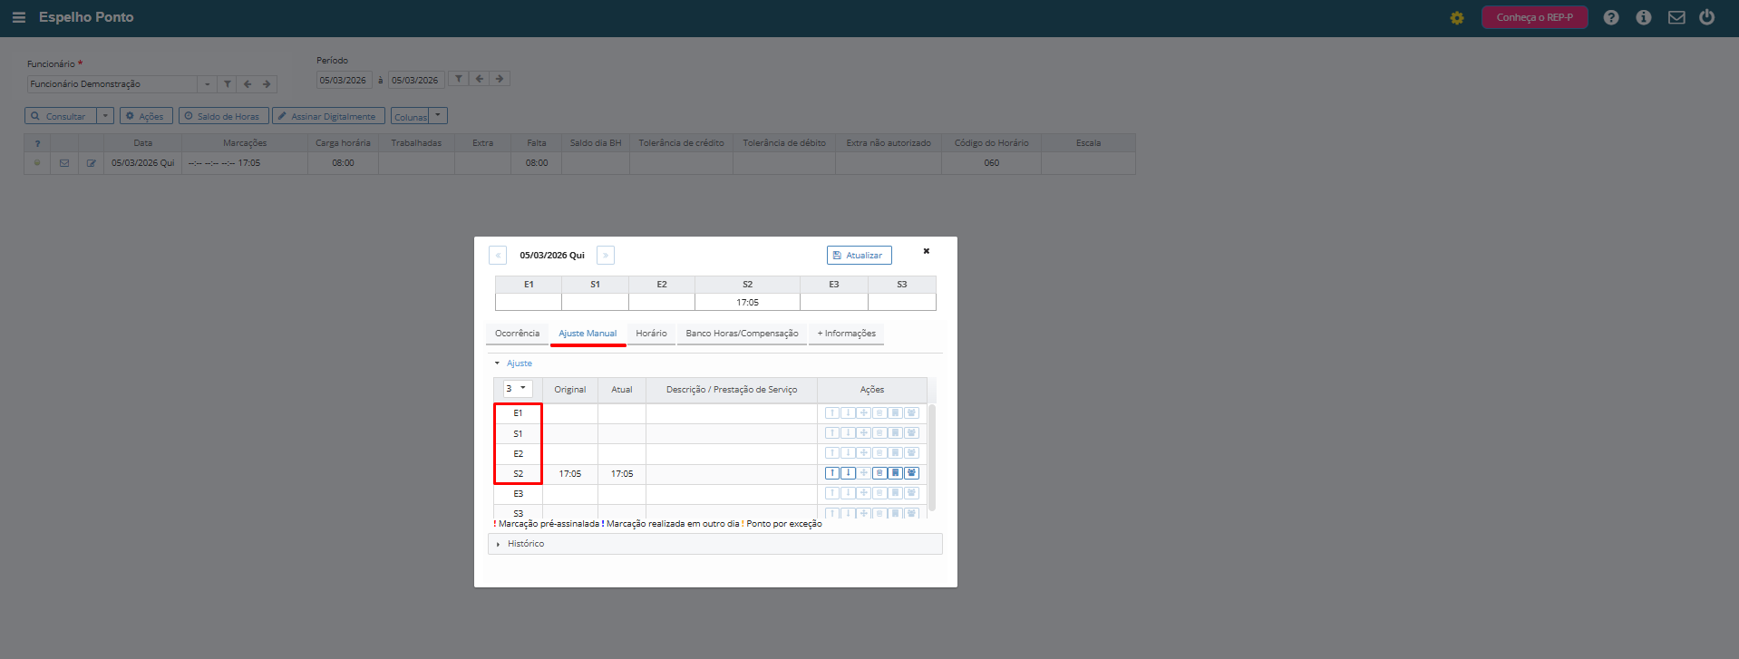Click the Colunas button
Screen dimensions: 1739x659
pos(410,116)
